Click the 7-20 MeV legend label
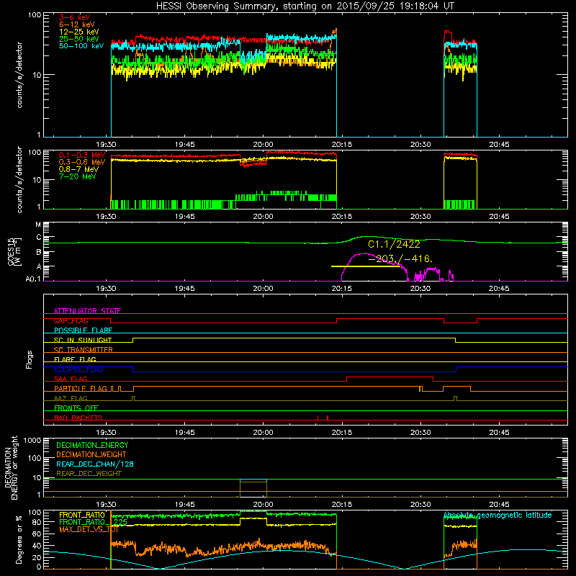The height and width of the screenshot is (576, 576). pyautogui.click(x=78, y=176)
